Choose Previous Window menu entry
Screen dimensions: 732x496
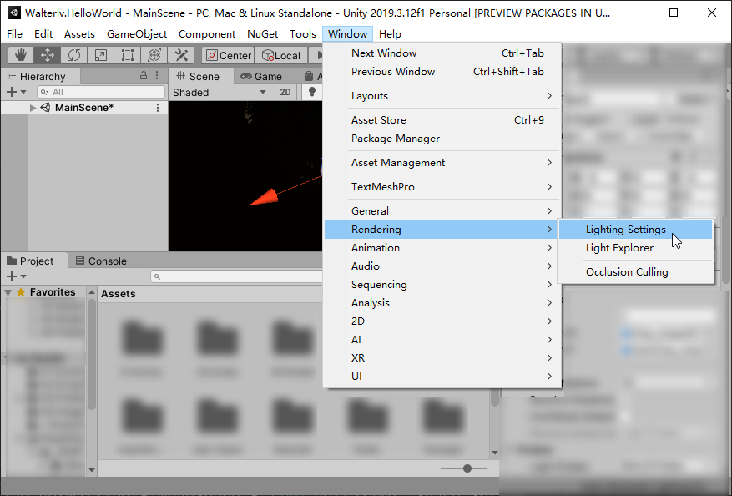(442, 72)
